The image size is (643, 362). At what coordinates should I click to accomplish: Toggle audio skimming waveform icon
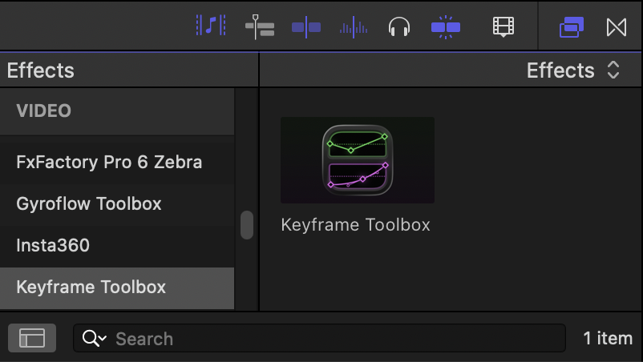click(354, 27)
